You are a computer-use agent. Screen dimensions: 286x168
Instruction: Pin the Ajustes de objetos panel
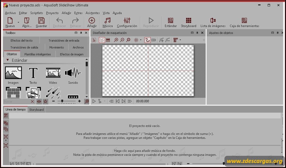pos(278,33)
